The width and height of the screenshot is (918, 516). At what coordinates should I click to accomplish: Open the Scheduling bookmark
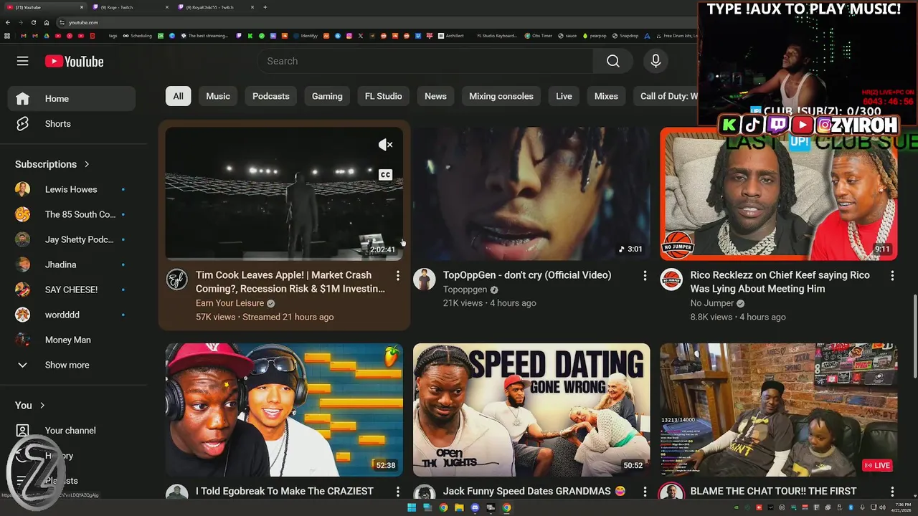[136, 35]
